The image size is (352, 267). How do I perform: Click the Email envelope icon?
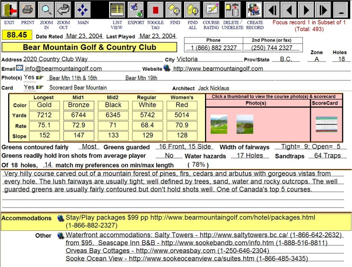pyautogui.click(x=19, y=68)
